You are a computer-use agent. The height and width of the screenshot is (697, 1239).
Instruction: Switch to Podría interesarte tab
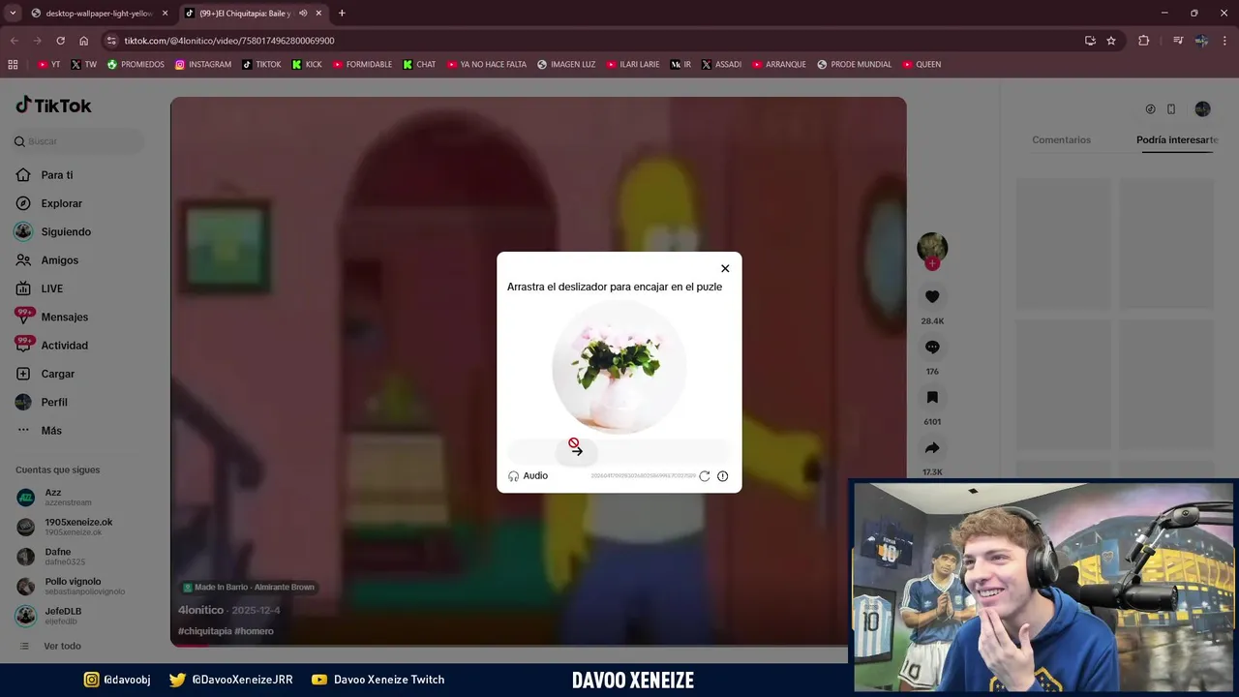pos(1177,140)
